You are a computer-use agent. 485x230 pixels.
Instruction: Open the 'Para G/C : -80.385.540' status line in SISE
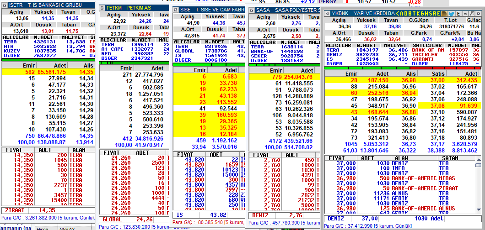[x=208, y=222]
